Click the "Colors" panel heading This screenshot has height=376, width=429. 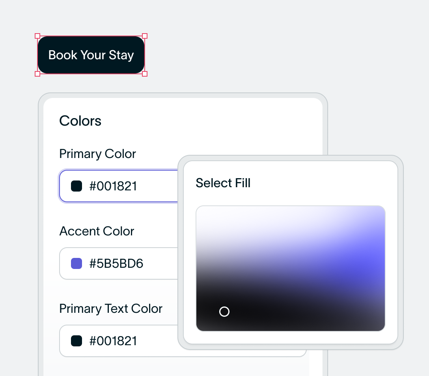tap(80, 121)
